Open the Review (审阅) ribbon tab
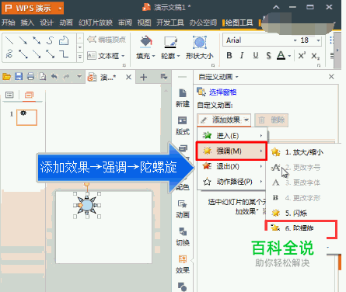This screenshot has width=346, height=292. pos(125,23)
